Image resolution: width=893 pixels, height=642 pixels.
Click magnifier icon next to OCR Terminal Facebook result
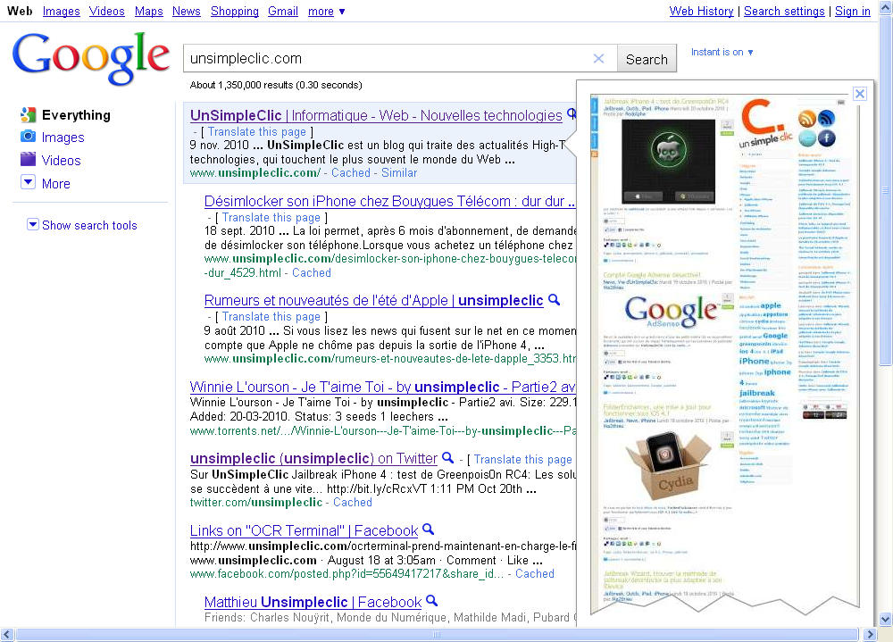(x=429, y=529)
